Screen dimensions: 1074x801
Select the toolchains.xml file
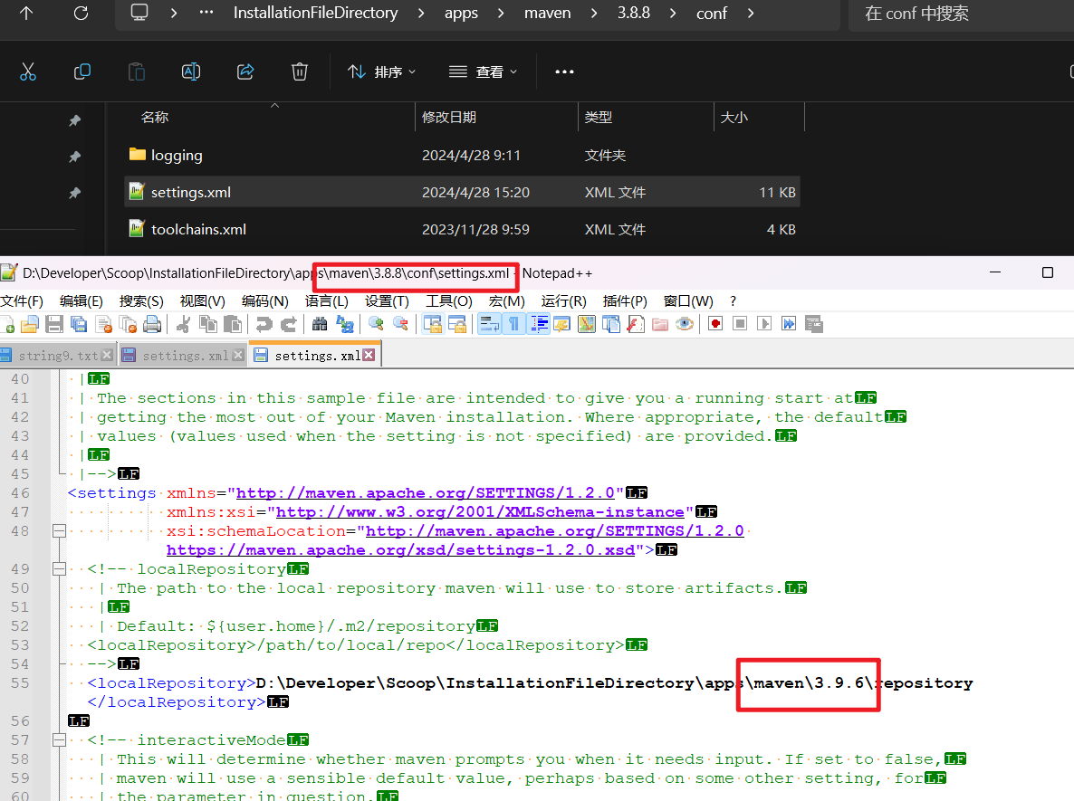click(x=463, y=229)
